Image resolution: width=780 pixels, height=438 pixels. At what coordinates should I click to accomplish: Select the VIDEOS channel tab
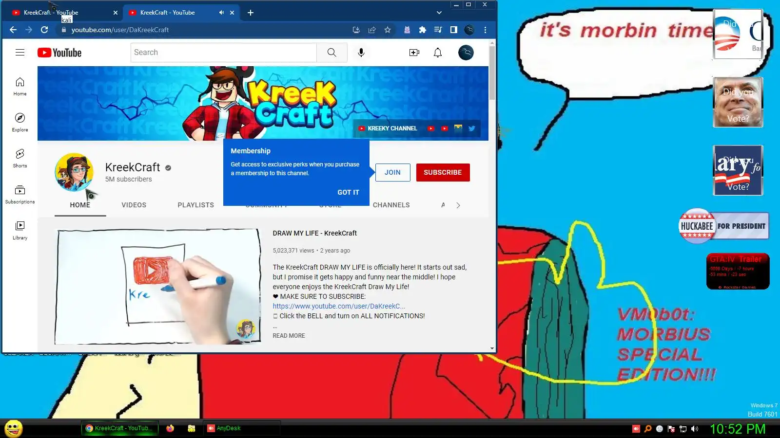click(x=134, y=205)
